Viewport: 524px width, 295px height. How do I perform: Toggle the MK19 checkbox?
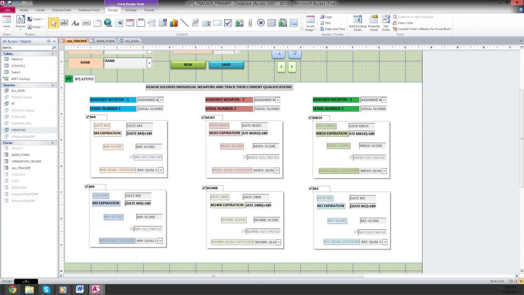pyautogui.click(x=310, y=117)
